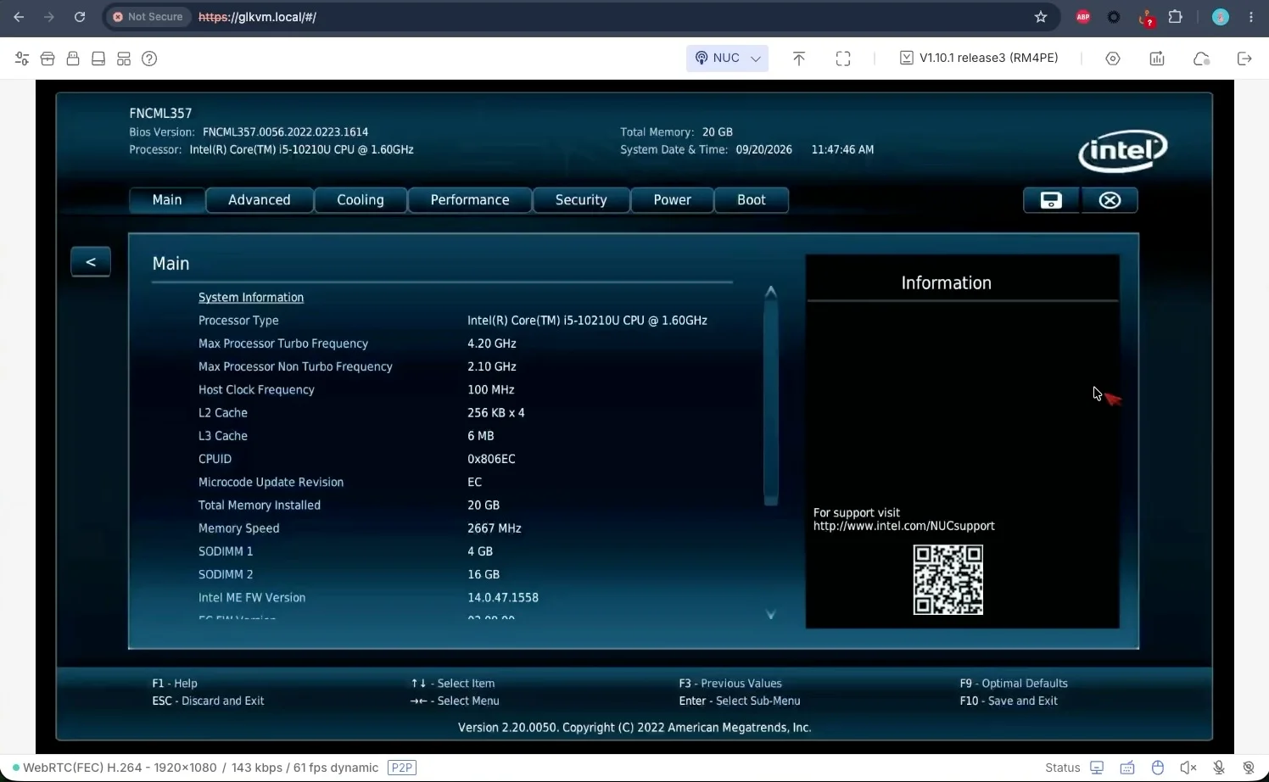Toggle the muted microphone icon
The image size is (1269, 782).
click(x=1219, y=768)
